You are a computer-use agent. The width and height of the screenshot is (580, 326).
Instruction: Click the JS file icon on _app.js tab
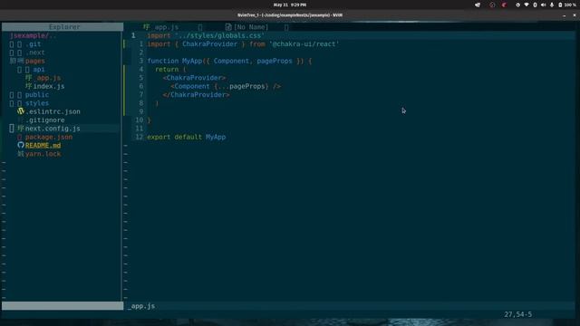tap(147, 27)
